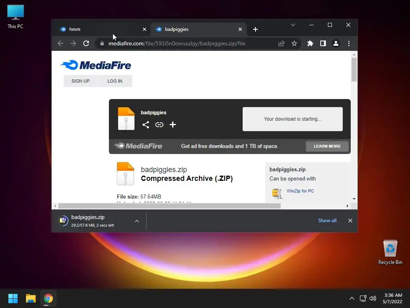Click the MediaFire logo
The width and height of the screenshot is (410, 308).
[96, 65]
